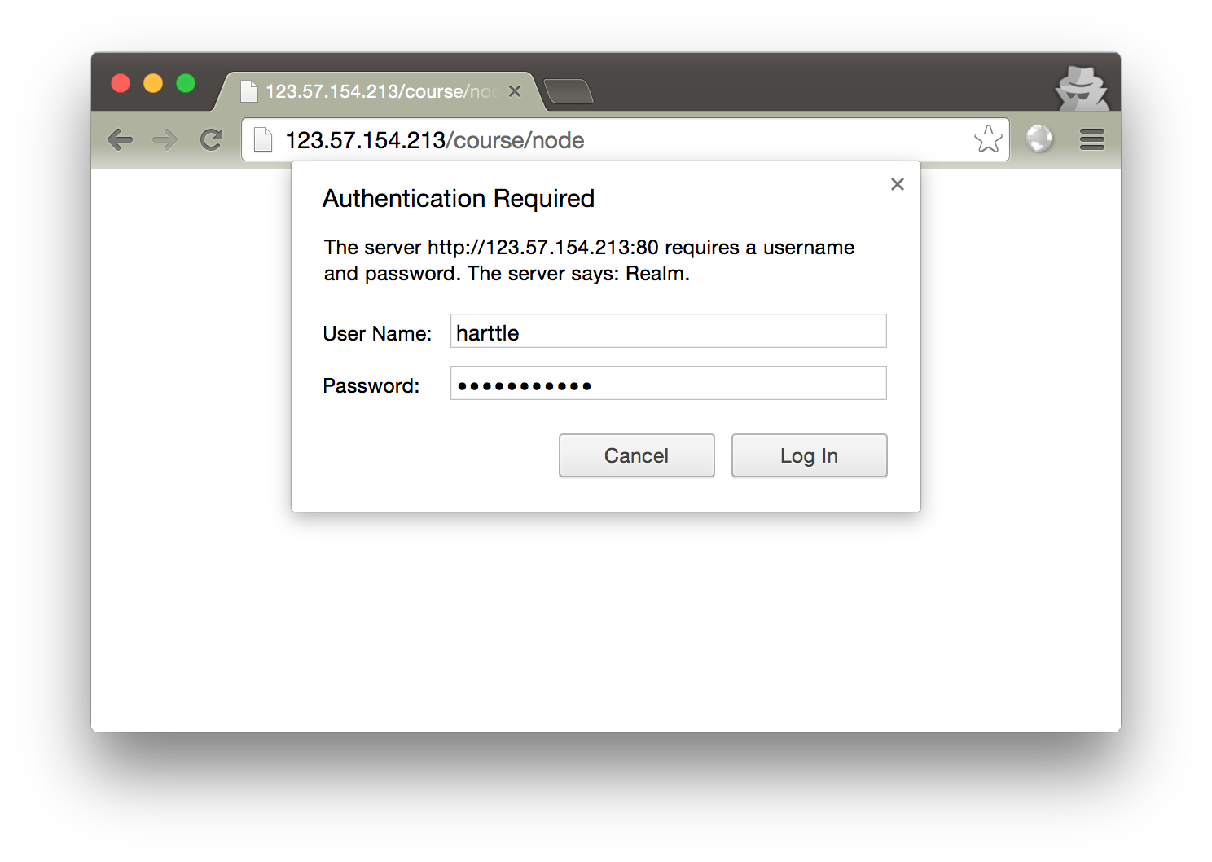Click the User Name field containing harttle
Viewport: 1212px width, 862px height.
pyautogui.click(x=668, y=331)
